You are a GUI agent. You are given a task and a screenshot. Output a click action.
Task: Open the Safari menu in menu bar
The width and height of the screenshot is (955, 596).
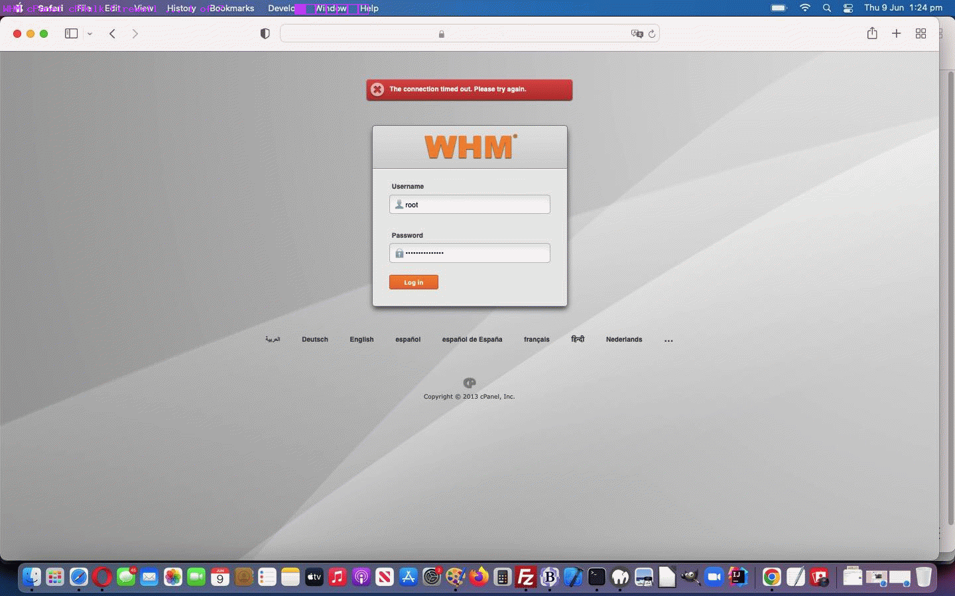(50, 8)
